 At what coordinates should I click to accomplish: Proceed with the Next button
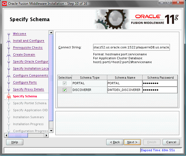(132, 142)
